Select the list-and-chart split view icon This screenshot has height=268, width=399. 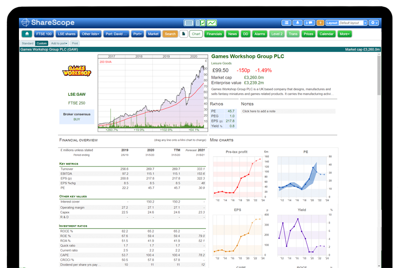point(200,23)
